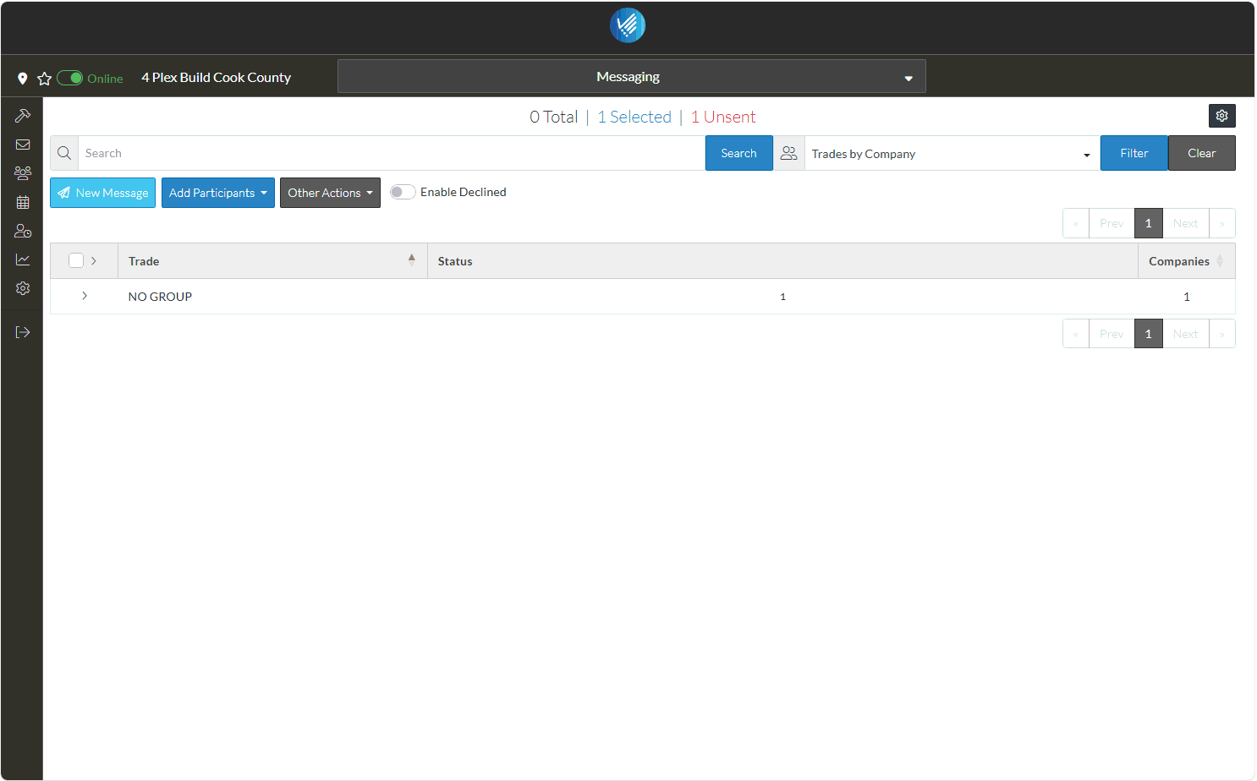Open the line chart reports icon
This screenshot has height=781, width=1257.
[x=23, y=259]
